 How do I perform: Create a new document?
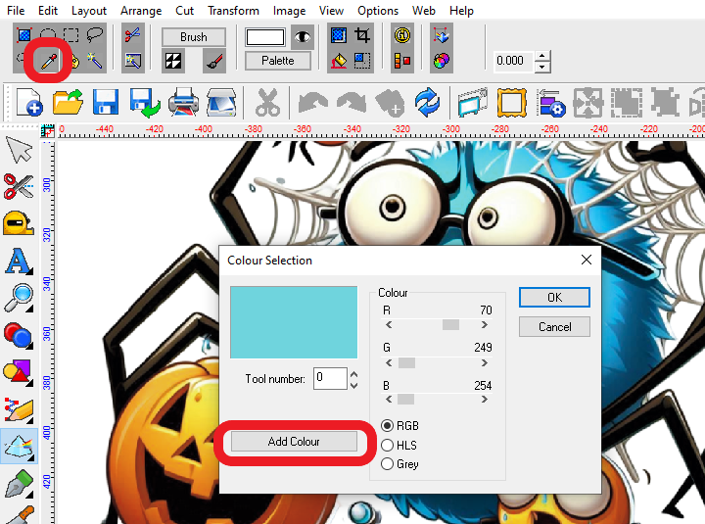point(29,103)
